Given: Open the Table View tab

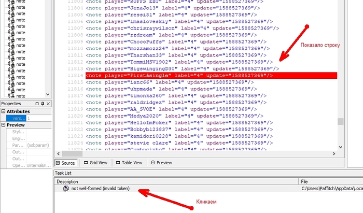Looking at the screenshot, I should pyautogui.click(x=129, y=163).
